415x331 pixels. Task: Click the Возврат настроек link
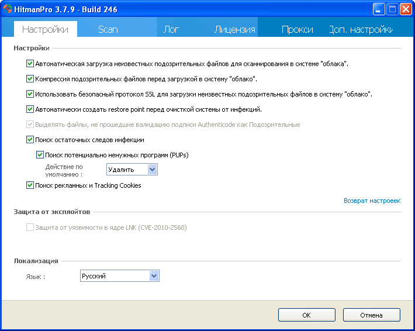pos(372,201)
